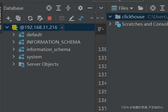Click the Edit Source pencil icon
168x112 pixels.
[x=72, y=18]
